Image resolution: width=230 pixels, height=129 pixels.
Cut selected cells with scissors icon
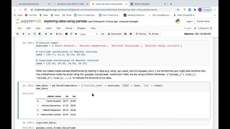point(29,34)
